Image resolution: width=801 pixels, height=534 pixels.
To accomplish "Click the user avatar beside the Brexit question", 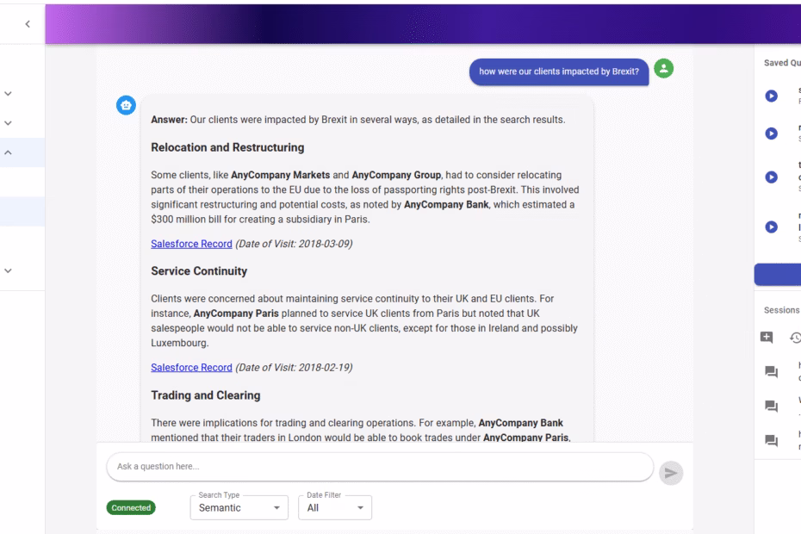I will pos(663,70).
